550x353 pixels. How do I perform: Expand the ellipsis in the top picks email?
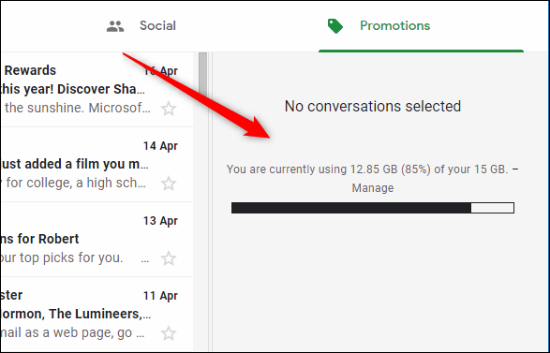click(145, 260)
